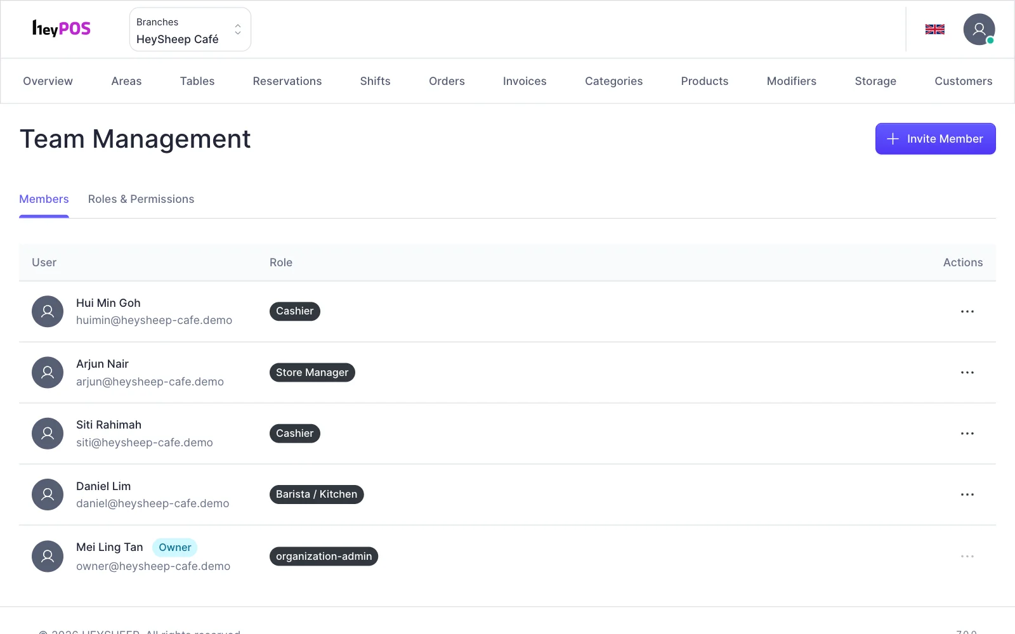Click the Barista / Kitchen role badge
This screenshot has height=634, width=1015.
(317, 495)
